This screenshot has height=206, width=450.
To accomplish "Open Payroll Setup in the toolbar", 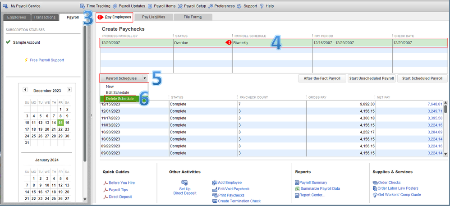I will click(192, 6).
